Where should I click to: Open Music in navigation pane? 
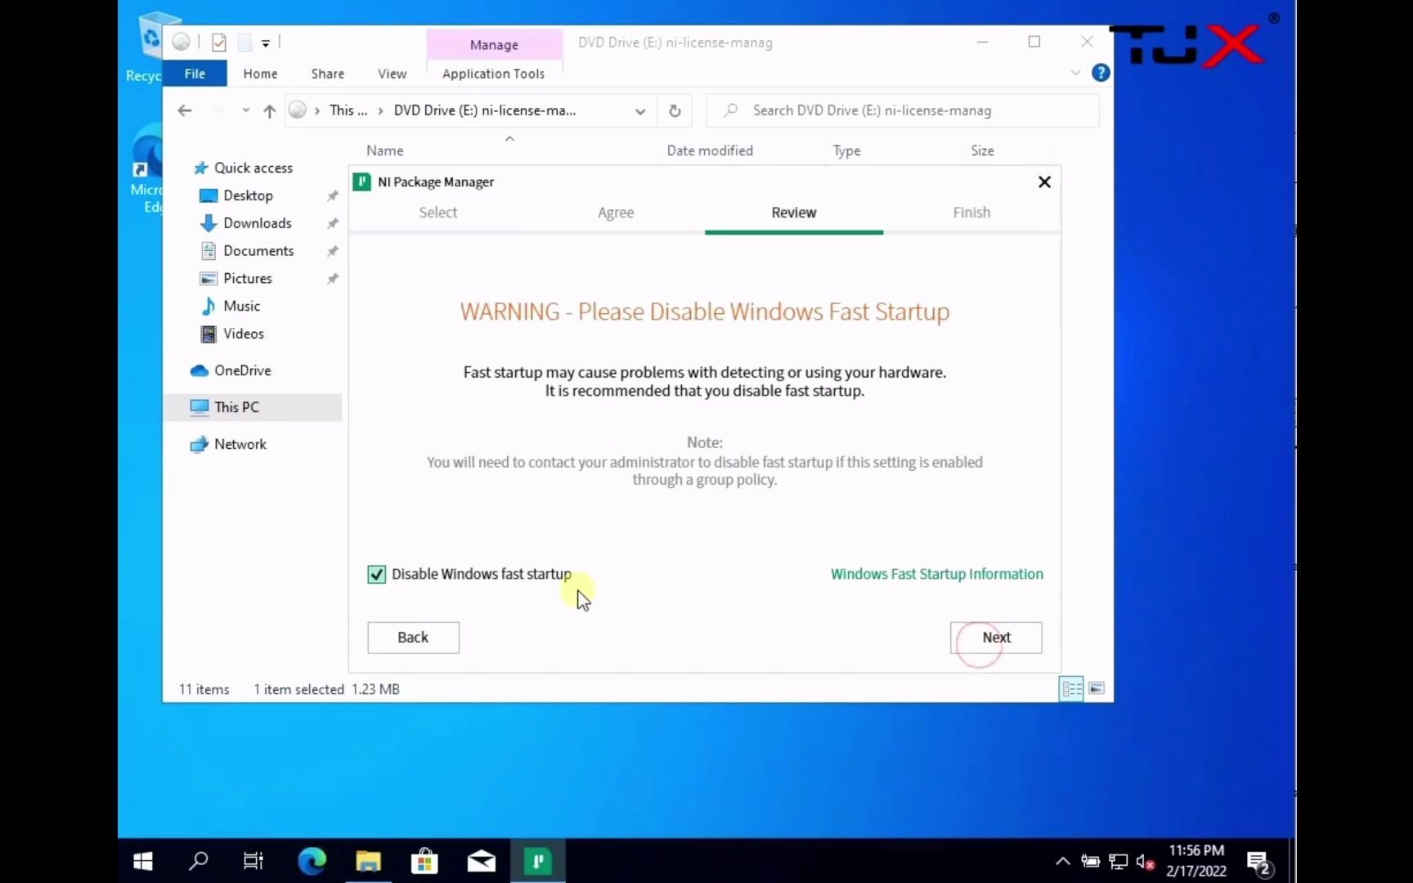coord(241,306)
